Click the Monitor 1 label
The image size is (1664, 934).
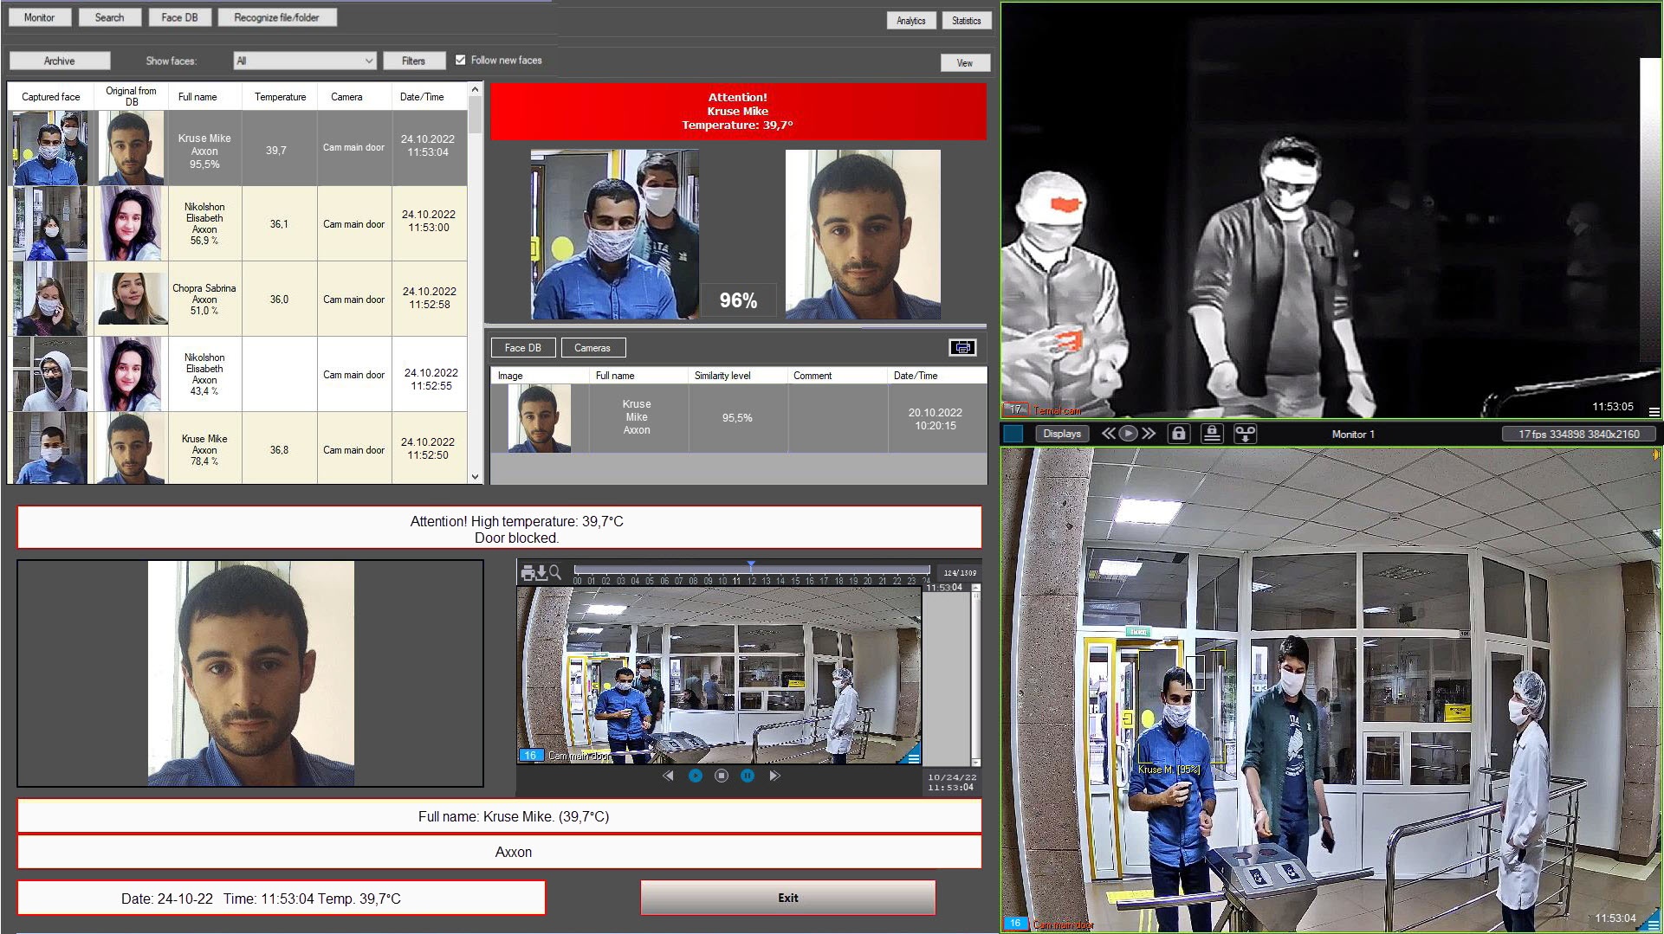pyautogui.click(x=1353, y=434)
